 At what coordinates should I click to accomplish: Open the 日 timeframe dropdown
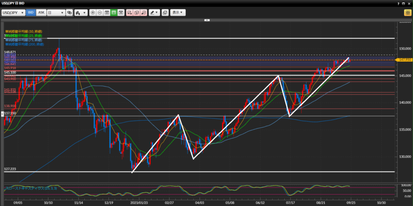coord(56,12)
